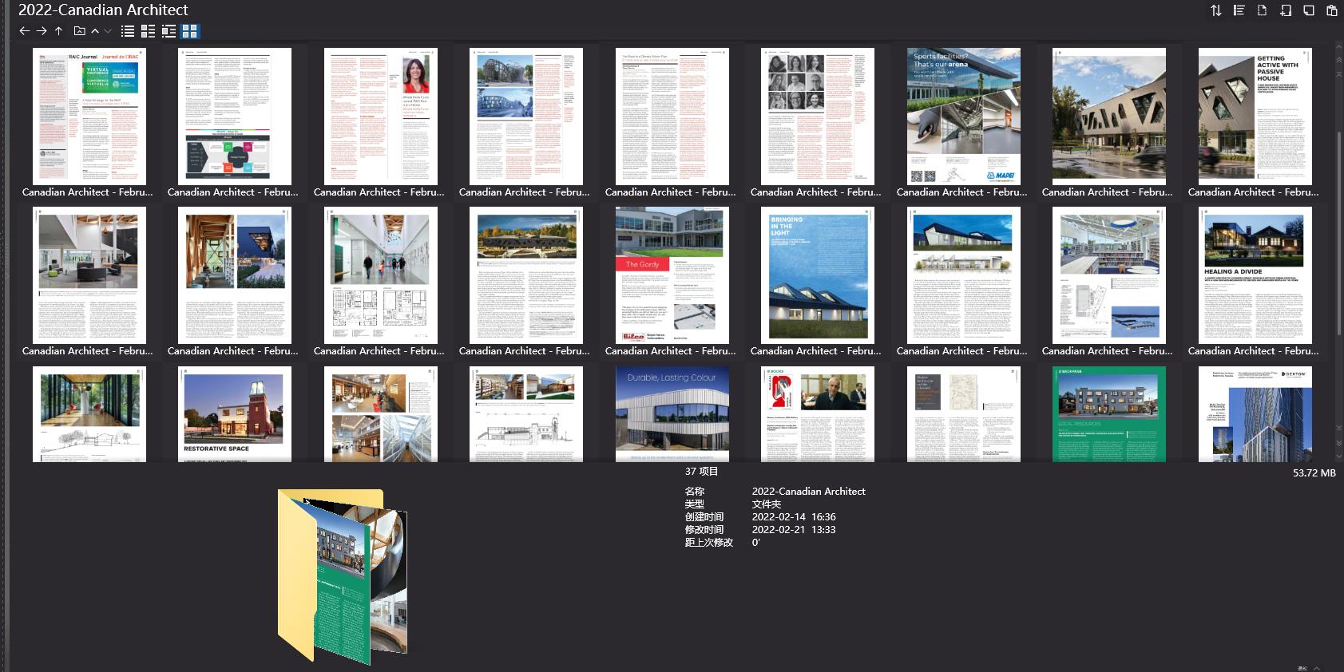Viewport: 1344px width, 672px height.
Task: Click the list options icon at top right
Action: pos(1239,10)
